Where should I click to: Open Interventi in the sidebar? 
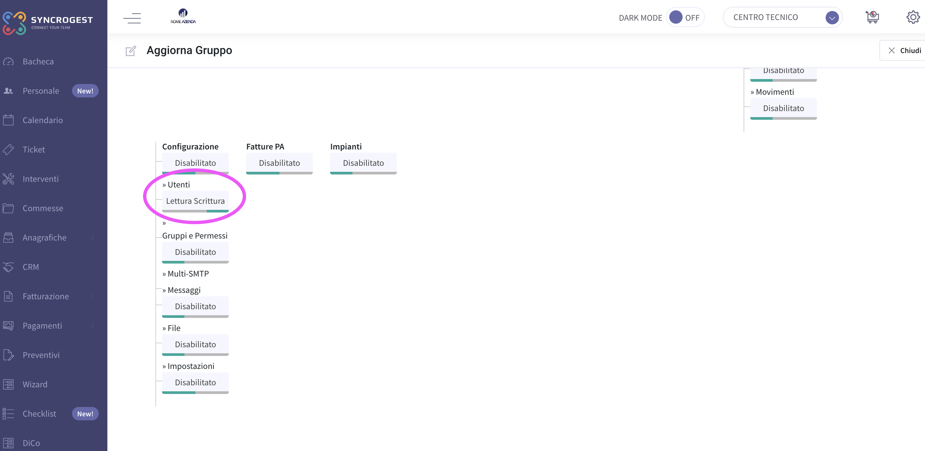[x=41, y=179]
